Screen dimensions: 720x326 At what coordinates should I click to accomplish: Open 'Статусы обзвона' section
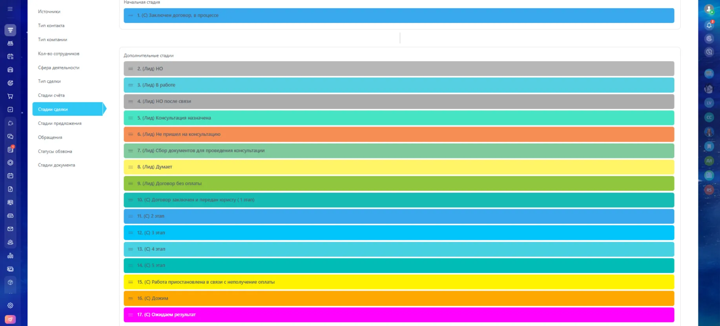[55, 151]
